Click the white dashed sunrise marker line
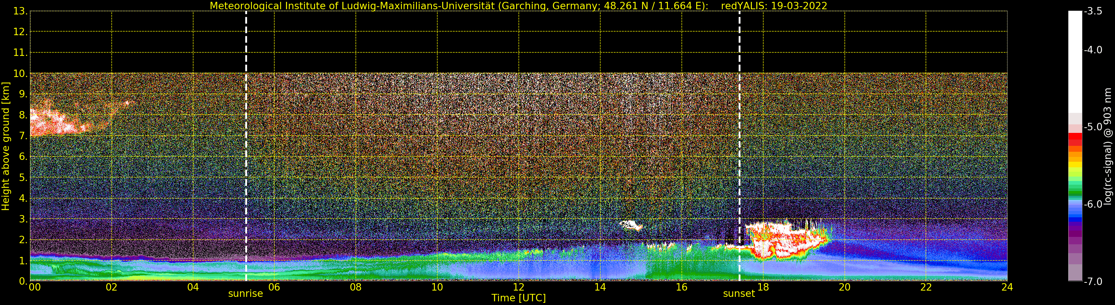 pos(246,146)
